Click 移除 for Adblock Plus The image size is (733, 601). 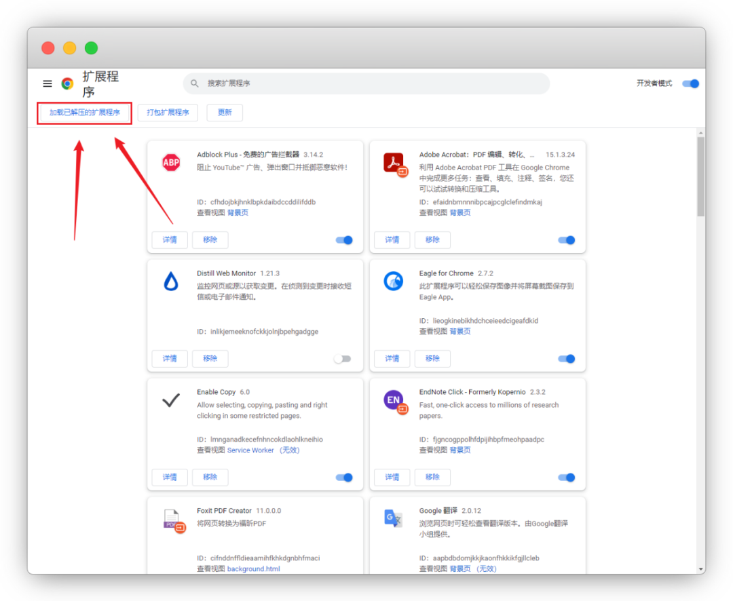pos(210,239)
